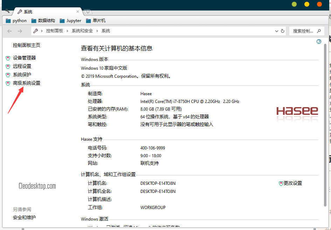Click the Back navigation arrow

coord(9,31)
